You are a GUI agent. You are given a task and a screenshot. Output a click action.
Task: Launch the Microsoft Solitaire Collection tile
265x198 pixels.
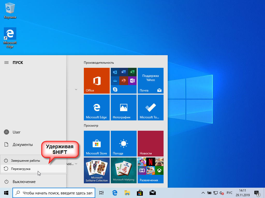point(97,170)
